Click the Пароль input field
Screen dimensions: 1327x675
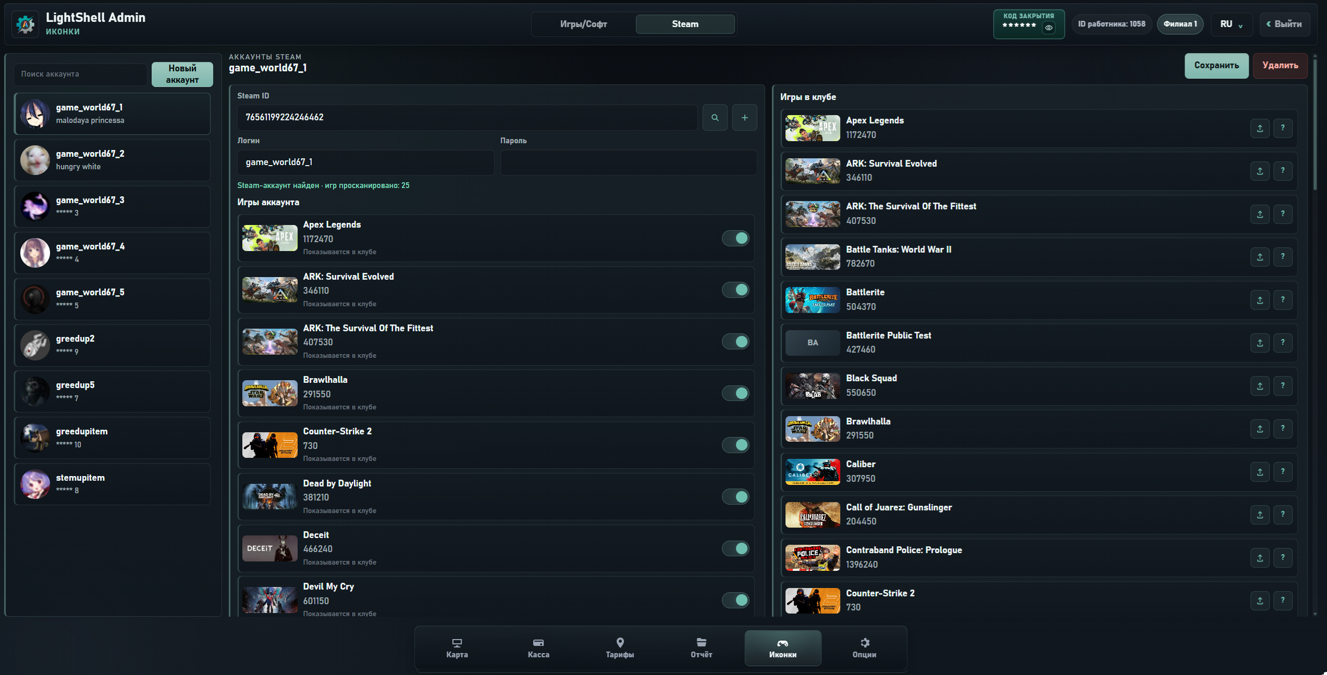coord(629,162)
